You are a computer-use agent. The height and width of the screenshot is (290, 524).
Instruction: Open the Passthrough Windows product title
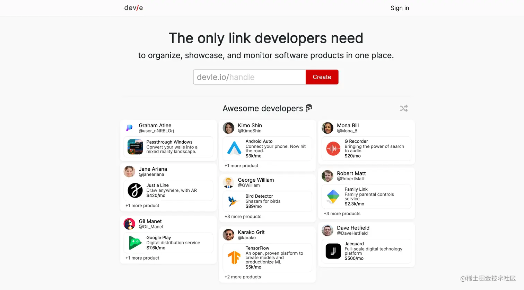pyautogui.click(x=169, y=142)
